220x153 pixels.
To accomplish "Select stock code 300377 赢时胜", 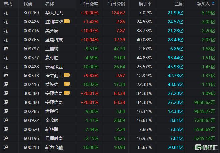I will 31,58.
